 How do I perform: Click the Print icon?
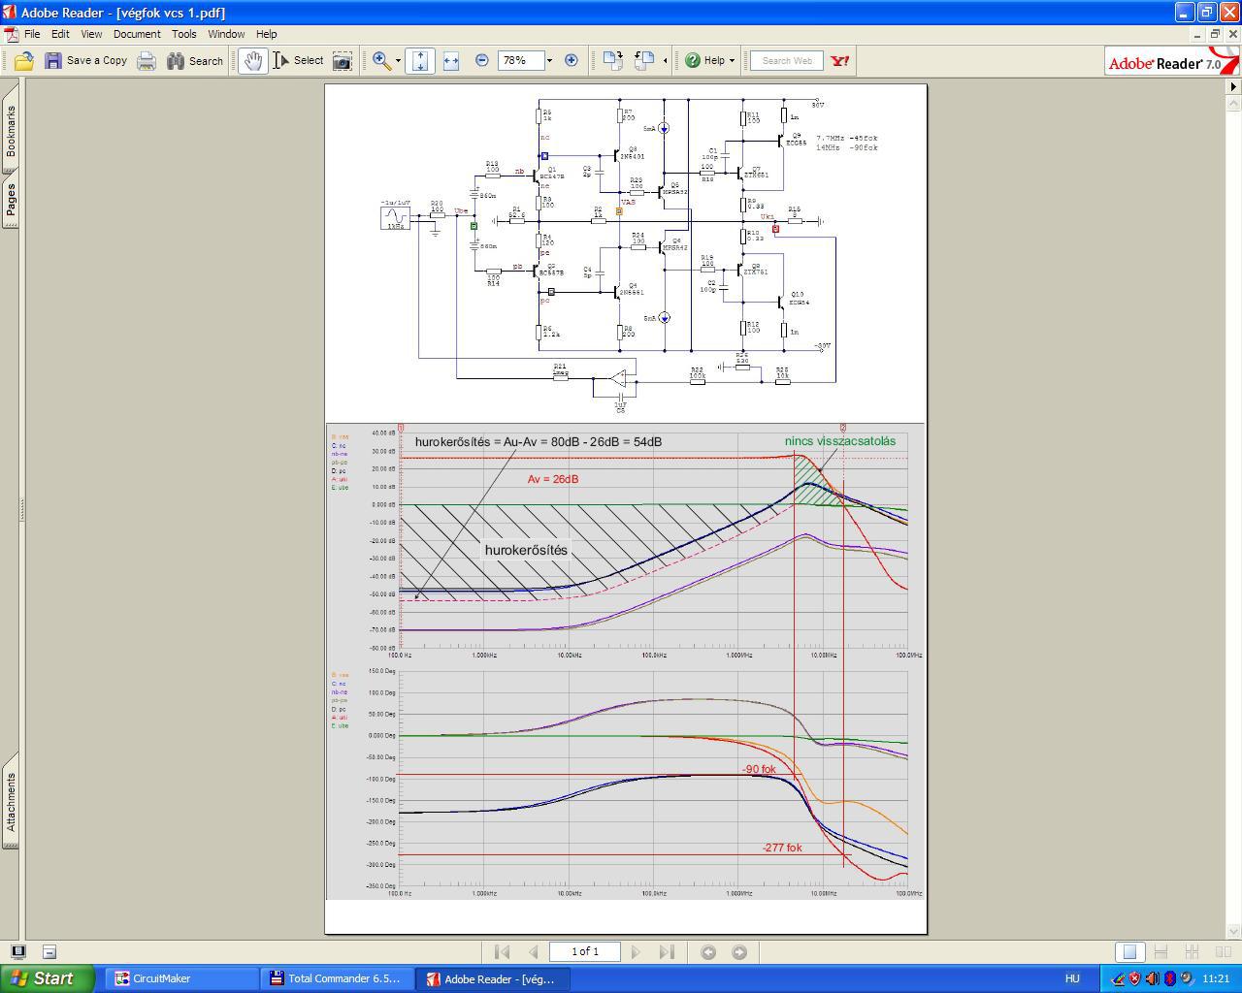147,61
